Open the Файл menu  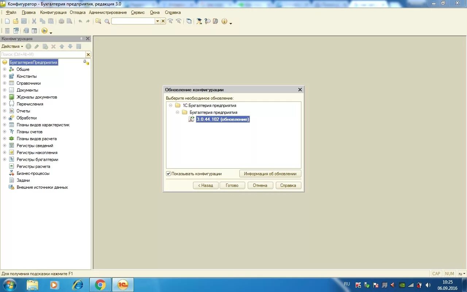click(x=11, y=12)
